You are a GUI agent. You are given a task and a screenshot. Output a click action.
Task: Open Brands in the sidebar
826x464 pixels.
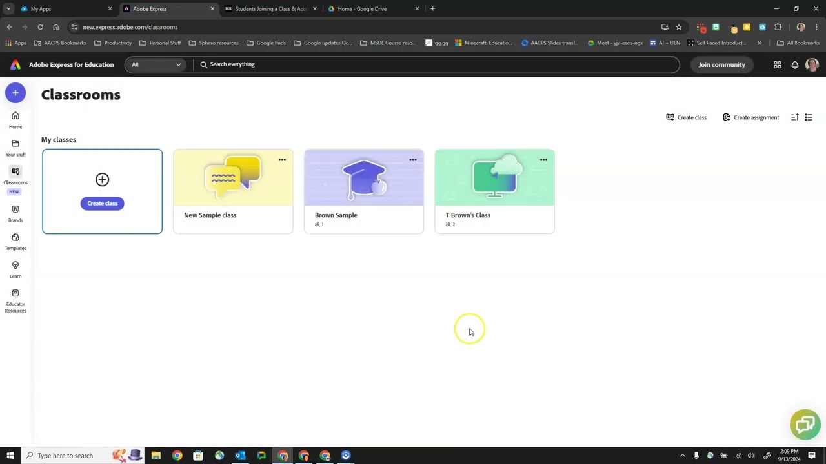[x=15, y=214]
